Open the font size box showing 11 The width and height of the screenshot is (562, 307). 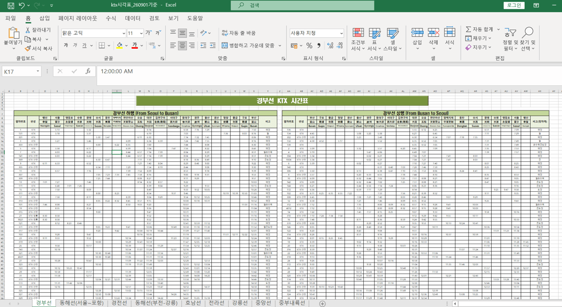point(135,33)
